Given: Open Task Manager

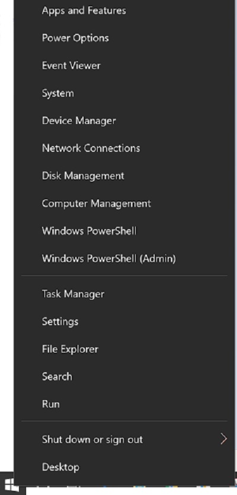Looking at the screenshot, I should click(x=73, y=294).
